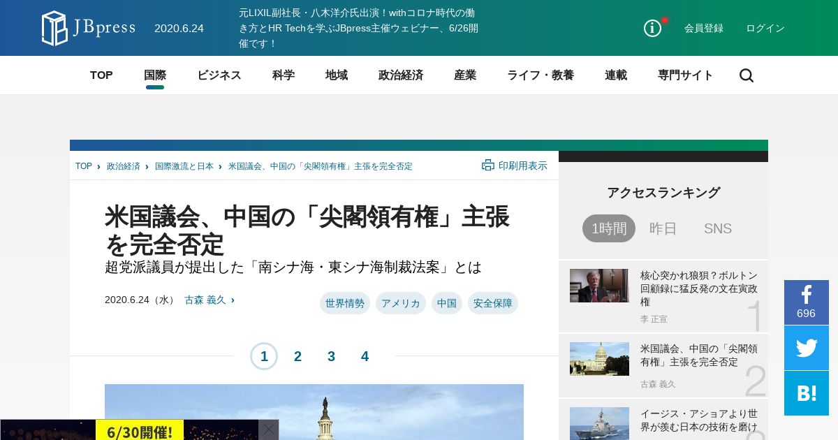Select the 世界情勢 tag

pos(345,303)
